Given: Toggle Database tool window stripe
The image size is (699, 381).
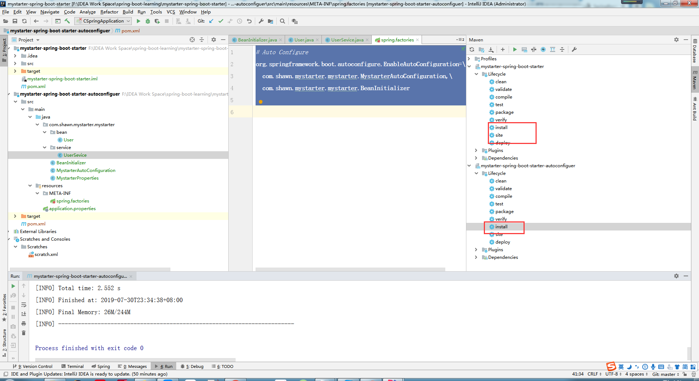Looking at the screenshot, I should click(695, 51).
